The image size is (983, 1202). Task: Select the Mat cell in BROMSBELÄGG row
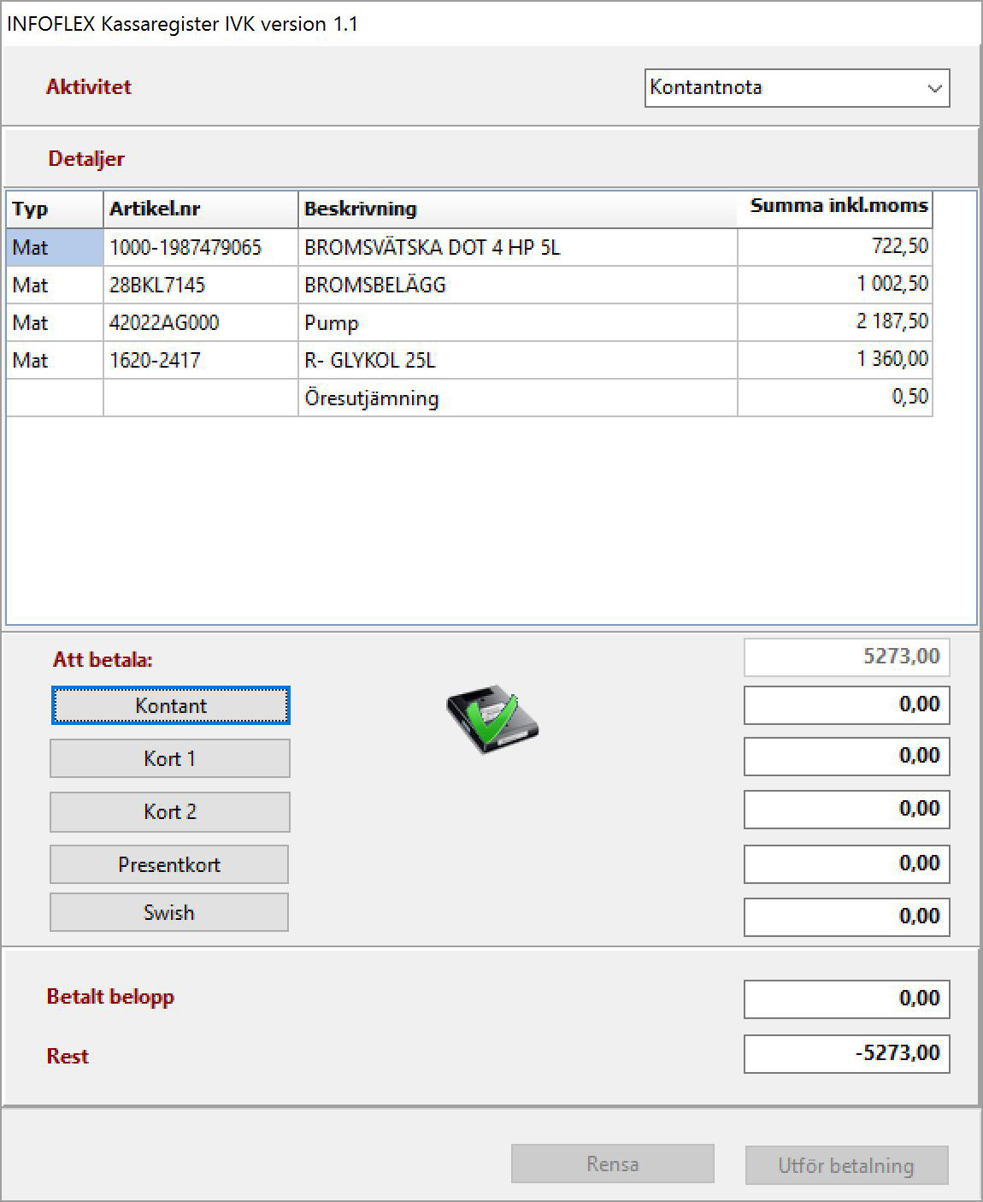pyautogui.click(x=55, y=286)
